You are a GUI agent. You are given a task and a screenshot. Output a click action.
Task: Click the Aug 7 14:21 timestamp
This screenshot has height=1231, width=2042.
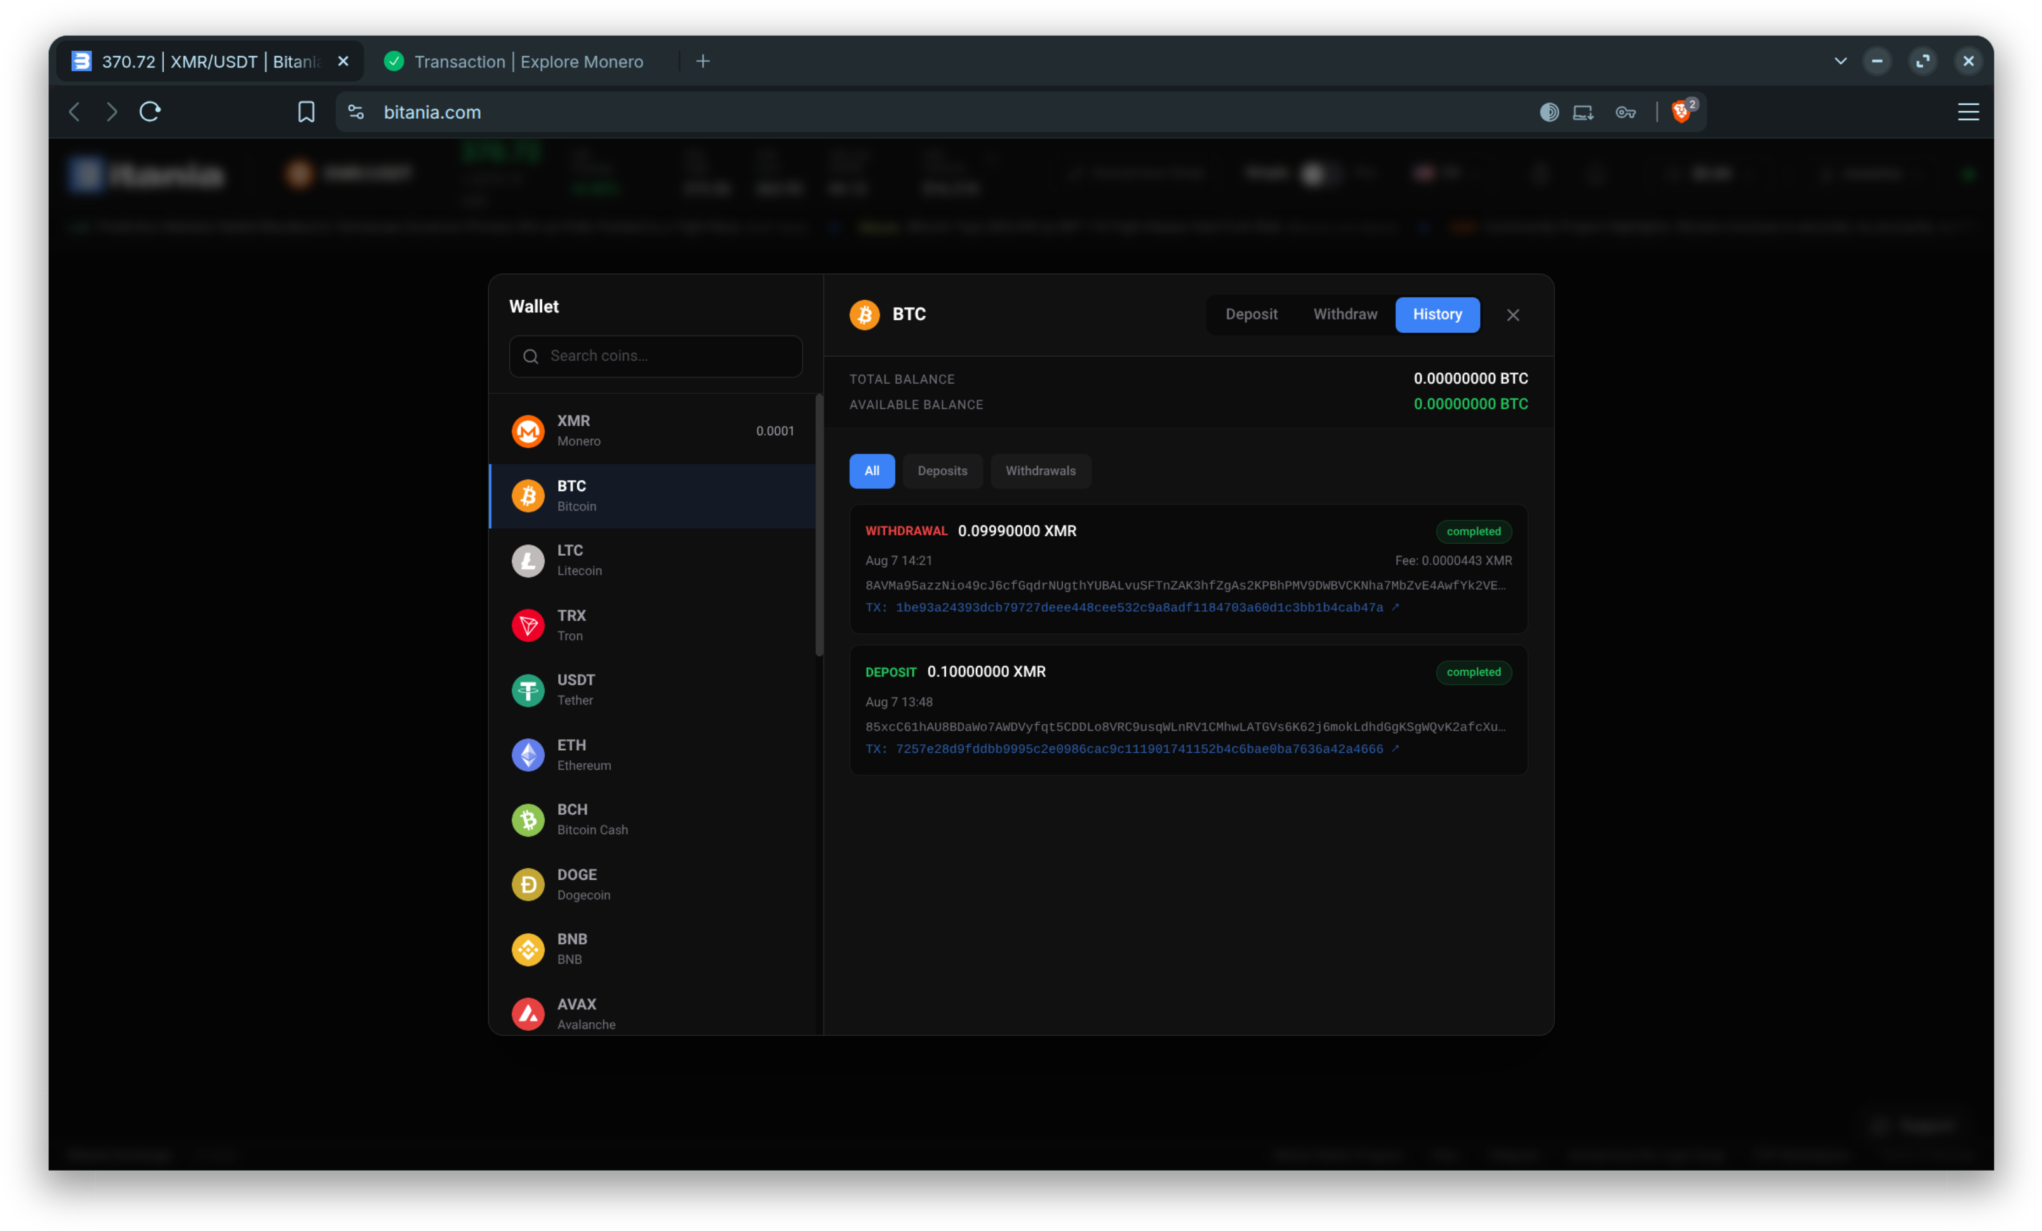point(898,562)
